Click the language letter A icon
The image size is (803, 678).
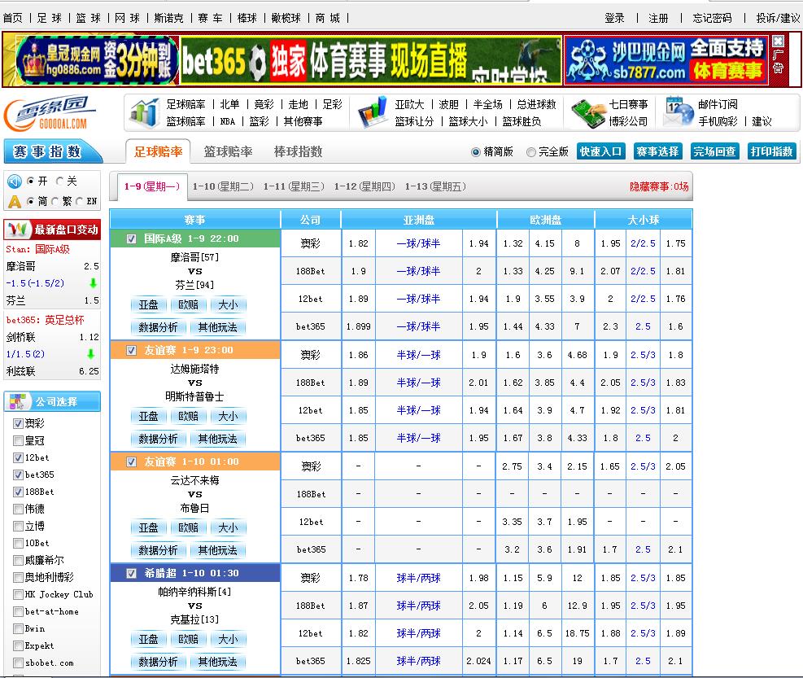point(15,201)
